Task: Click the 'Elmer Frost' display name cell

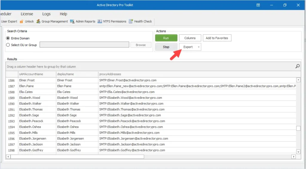Action: (x=77, y=80)
